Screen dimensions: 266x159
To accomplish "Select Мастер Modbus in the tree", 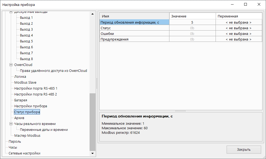I will [27, 136].
